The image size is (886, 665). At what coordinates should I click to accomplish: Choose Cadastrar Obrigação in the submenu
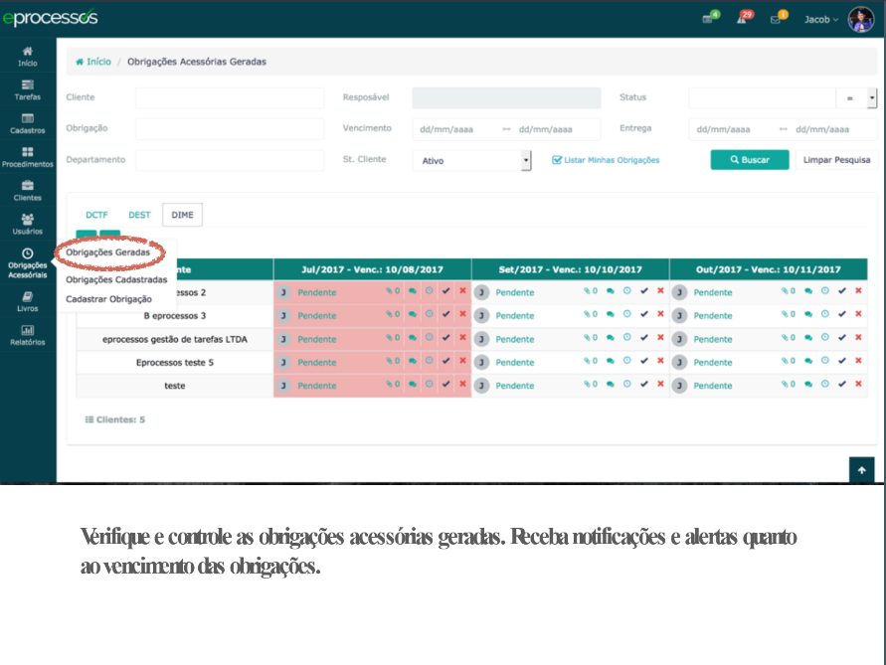pyautogui.click(x=108, y=298)
